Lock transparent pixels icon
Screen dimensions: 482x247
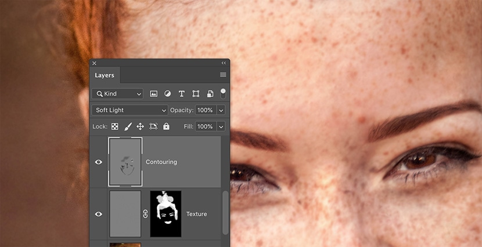coord(115,126)
